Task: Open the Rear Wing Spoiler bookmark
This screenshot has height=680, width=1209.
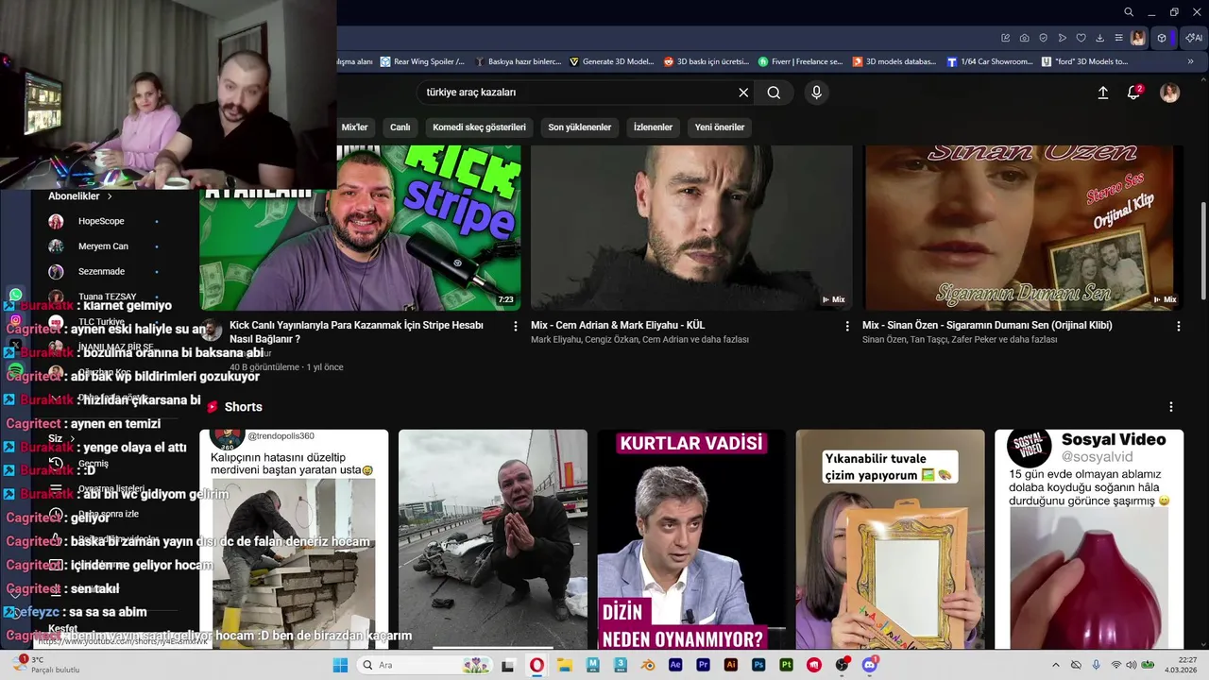Action: (x=422, y=61)
